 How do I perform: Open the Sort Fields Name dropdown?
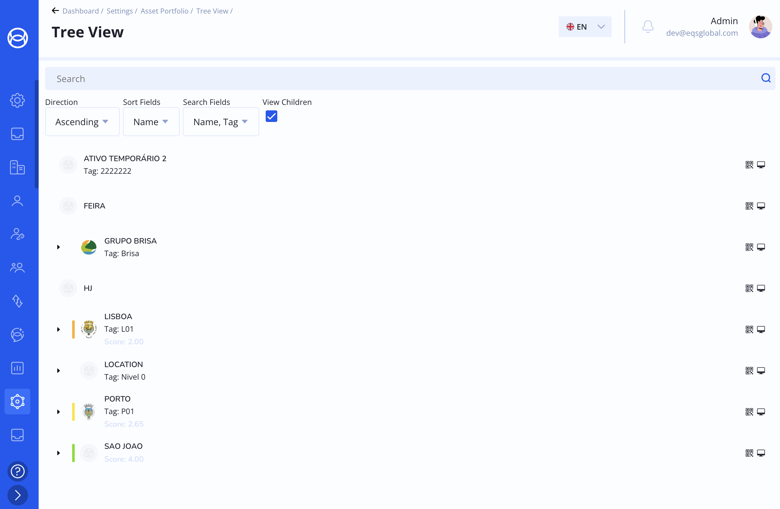tap(151, 122)
